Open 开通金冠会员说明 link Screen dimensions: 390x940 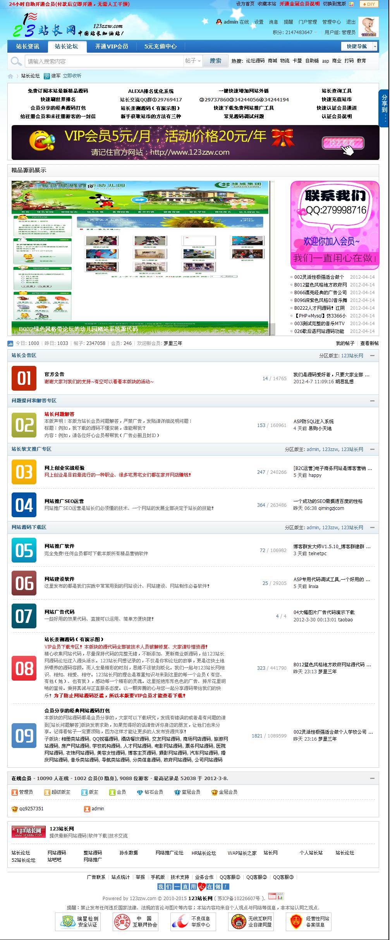coord(300,4)
